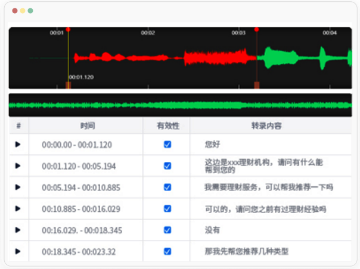Play the segment 00:05.194 - 00:010.885
The height and width of the screenshot is (269, 360).
[18, 187]
